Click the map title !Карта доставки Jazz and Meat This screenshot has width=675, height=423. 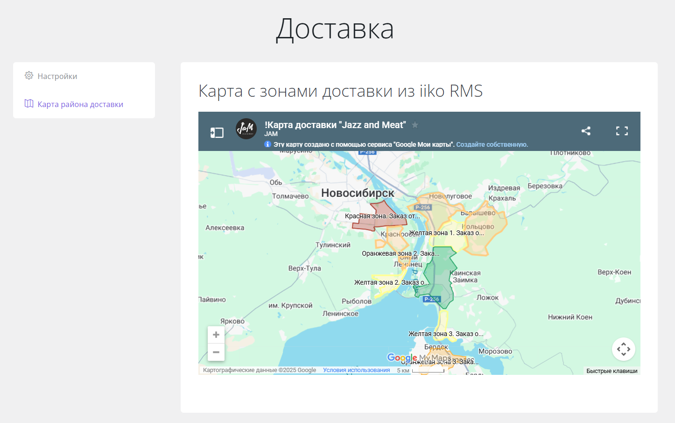(335, 125)
